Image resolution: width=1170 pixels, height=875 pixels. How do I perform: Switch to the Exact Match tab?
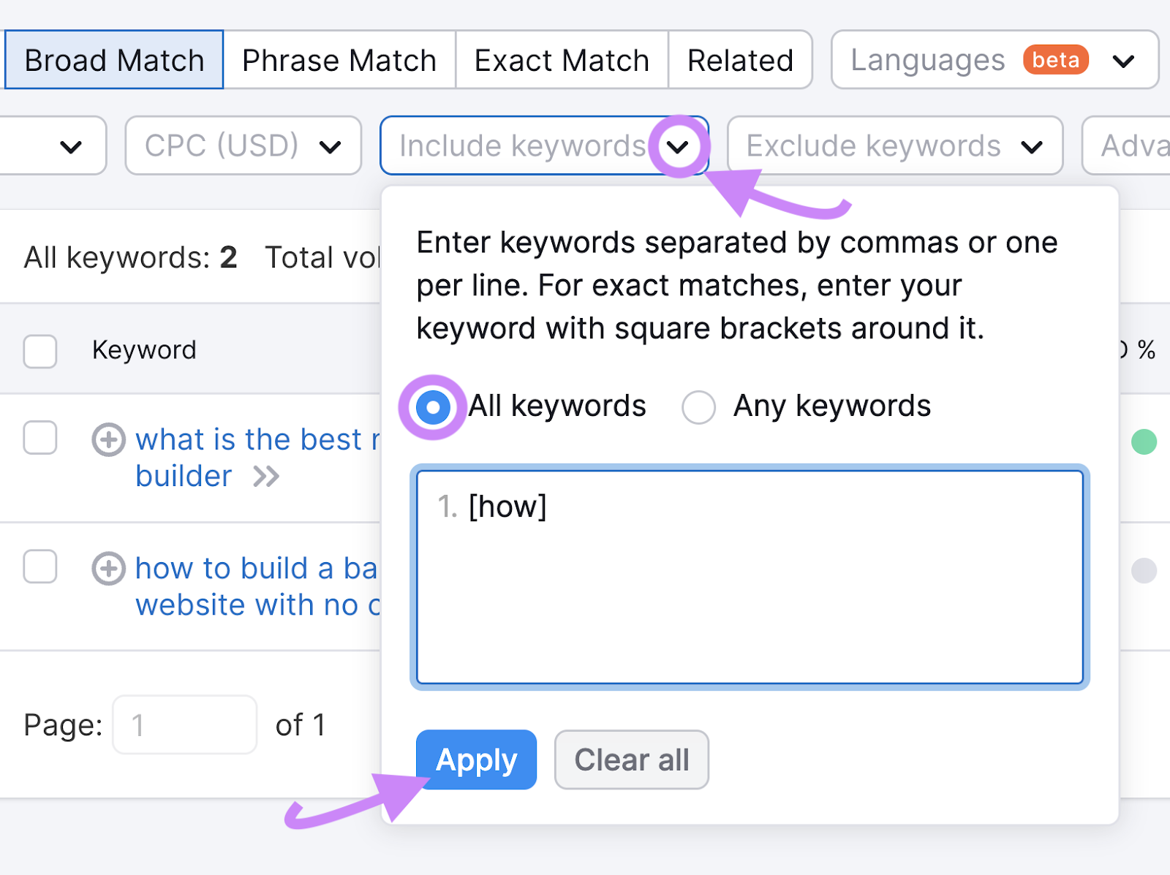click(561, 59)
